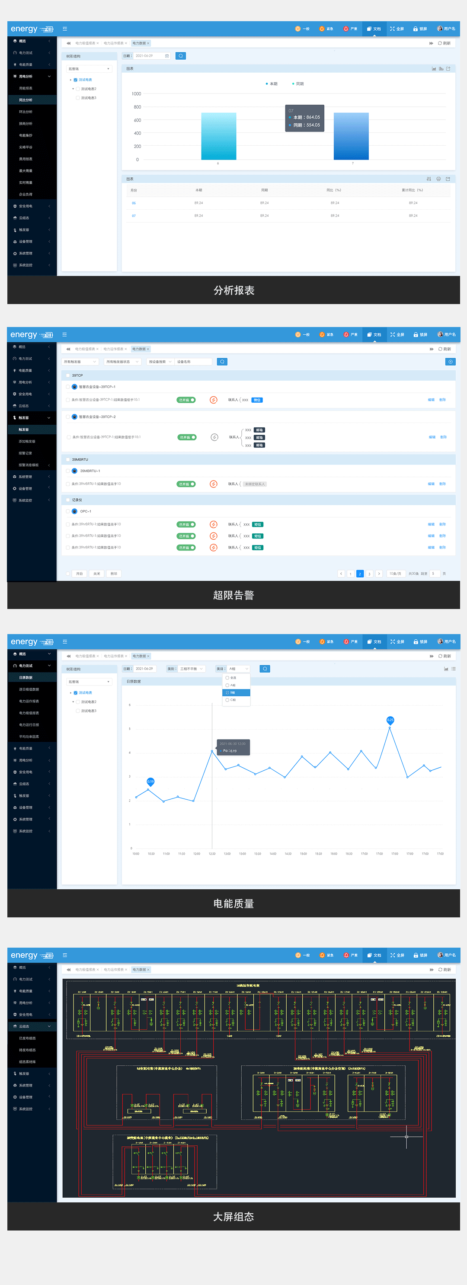Image resolution: width=467 pixels, height=1285 pixels.
Task: Click the blue add-trigger plus icon
Action: tap(450, 362)
